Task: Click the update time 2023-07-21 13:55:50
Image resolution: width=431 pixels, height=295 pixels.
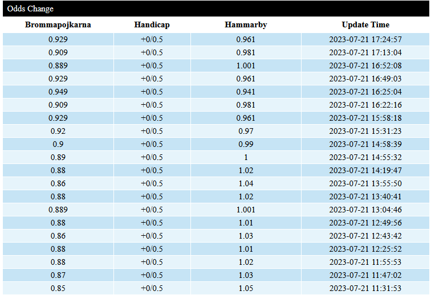Action: point(365,183)
